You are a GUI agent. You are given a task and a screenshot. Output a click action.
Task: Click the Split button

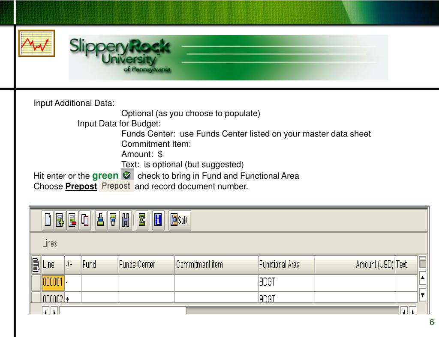[180, 220]
